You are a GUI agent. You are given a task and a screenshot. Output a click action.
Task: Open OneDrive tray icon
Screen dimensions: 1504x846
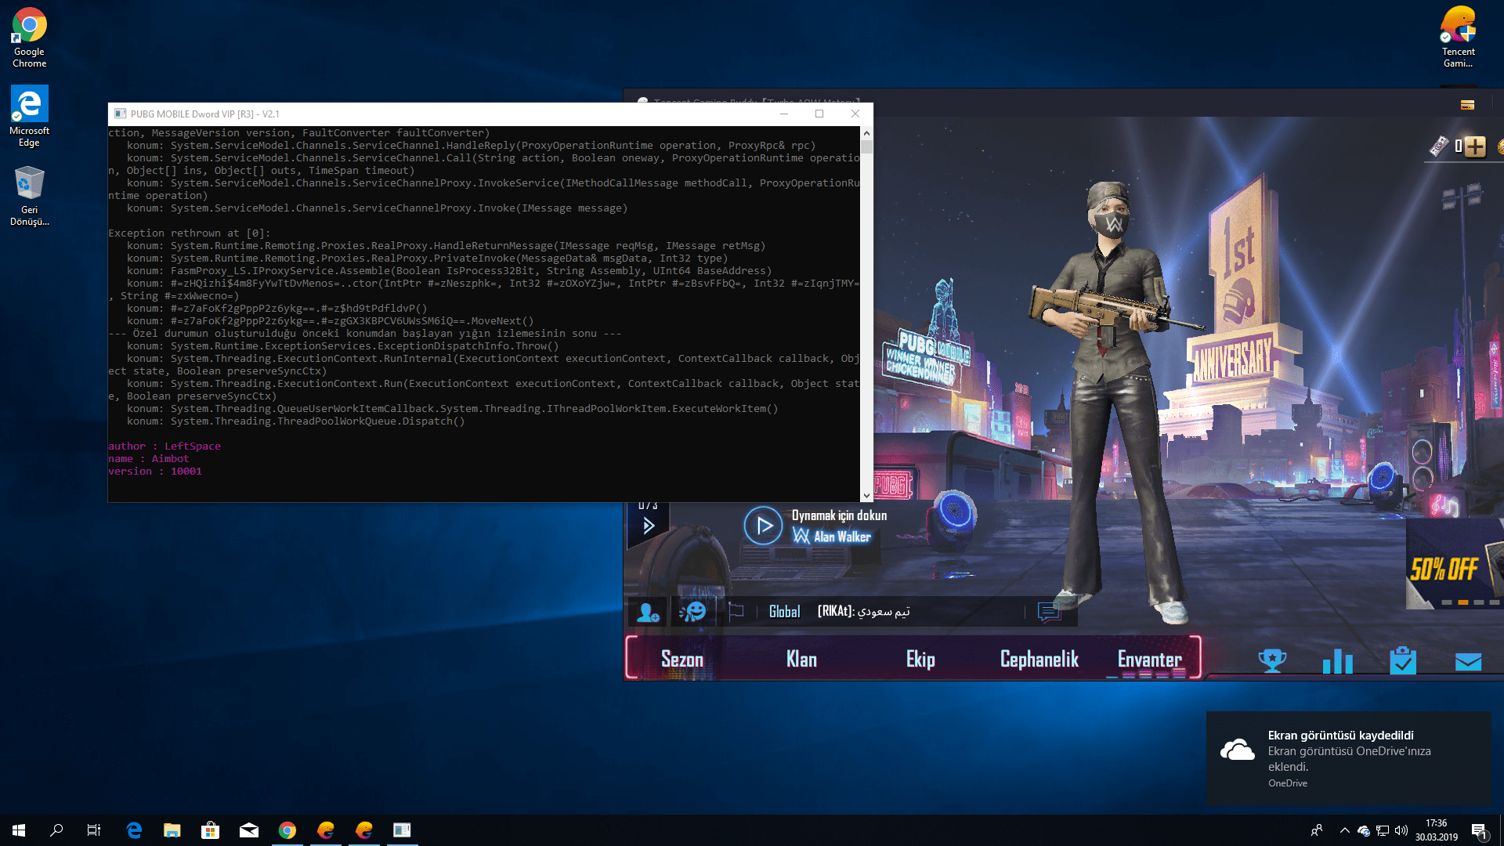1364,830
